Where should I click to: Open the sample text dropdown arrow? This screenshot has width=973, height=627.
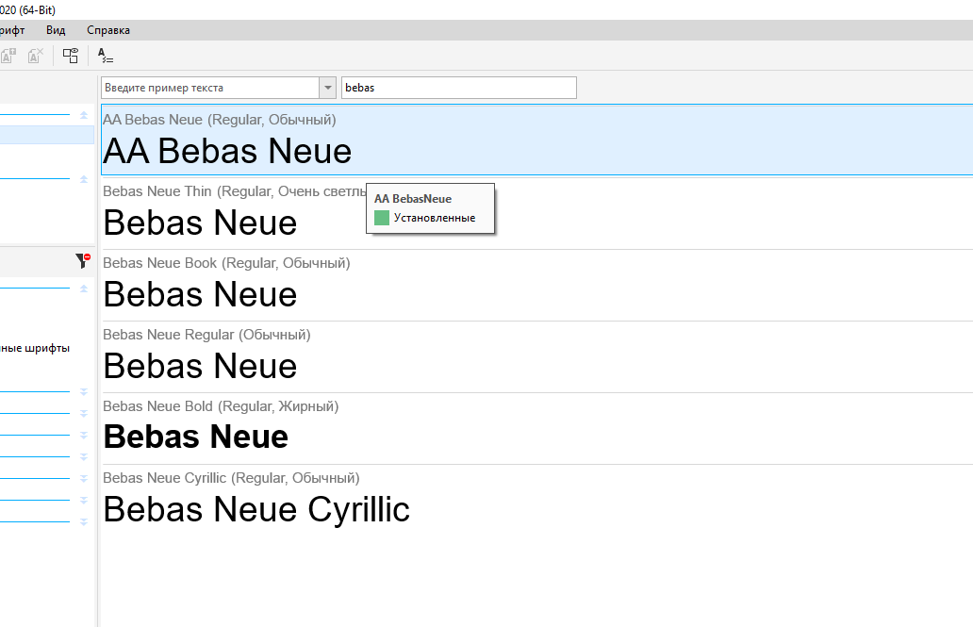point(328,88)
